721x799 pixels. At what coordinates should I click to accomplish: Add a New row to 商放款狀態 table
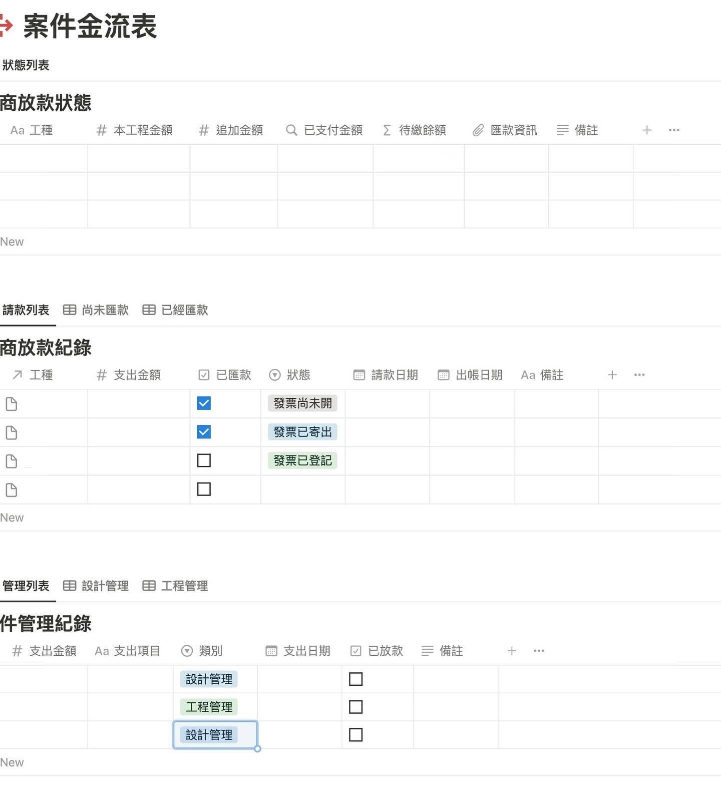coord(12,242)
